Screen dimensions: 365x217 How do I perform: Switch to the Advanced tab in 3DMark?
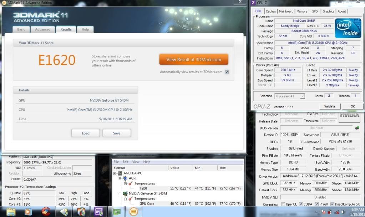click(x=42, y=29)
